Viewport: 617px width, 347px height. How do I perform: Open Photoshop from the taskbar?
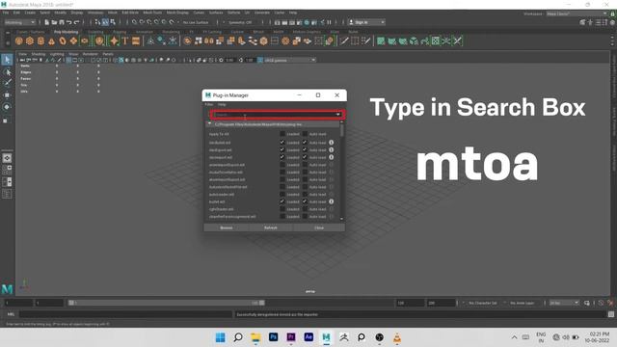[273, 337]
